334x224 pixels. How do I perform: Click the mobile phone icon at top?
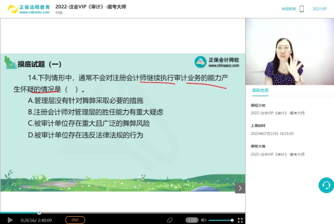(x=301, y=8)
